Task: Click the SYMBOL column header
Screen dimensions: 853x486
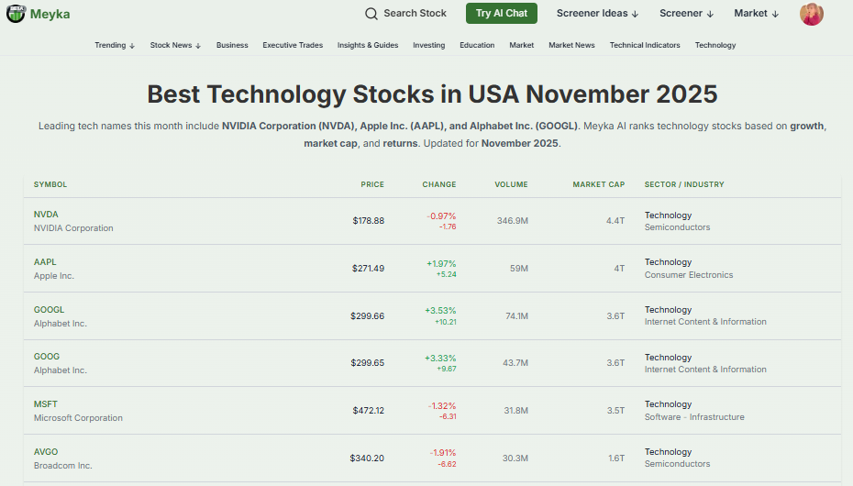Action: click(x=50, y=185)
